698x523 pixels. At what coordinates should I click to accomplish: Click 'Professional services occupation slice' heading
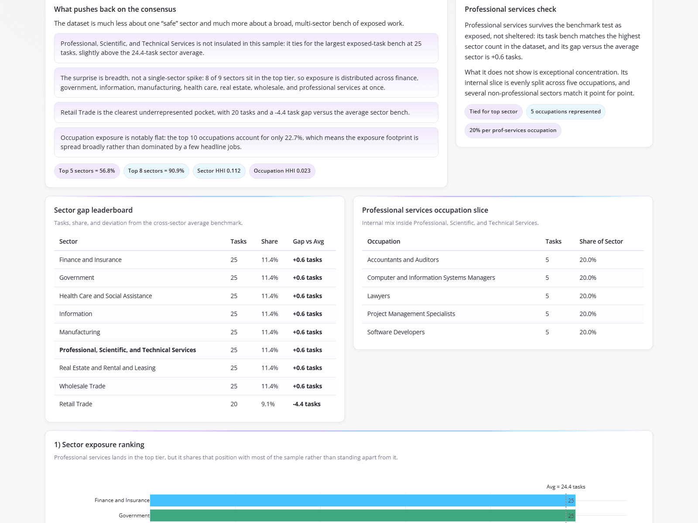425,210
